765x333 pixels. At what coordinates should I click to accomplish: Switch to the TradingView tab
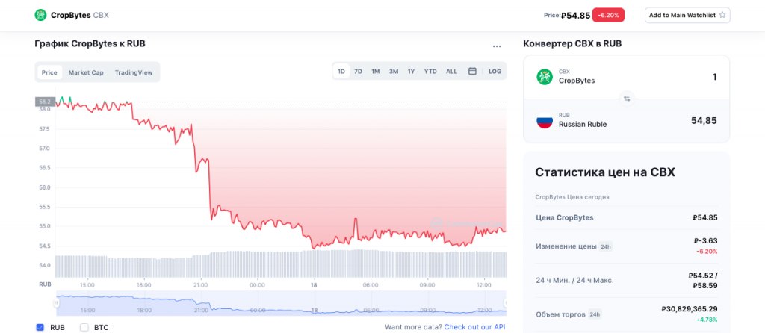tap(134, 72)
